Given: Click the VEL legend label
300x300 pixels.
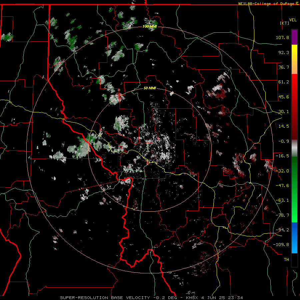Looking at the screenshot, I should (293, 20).
